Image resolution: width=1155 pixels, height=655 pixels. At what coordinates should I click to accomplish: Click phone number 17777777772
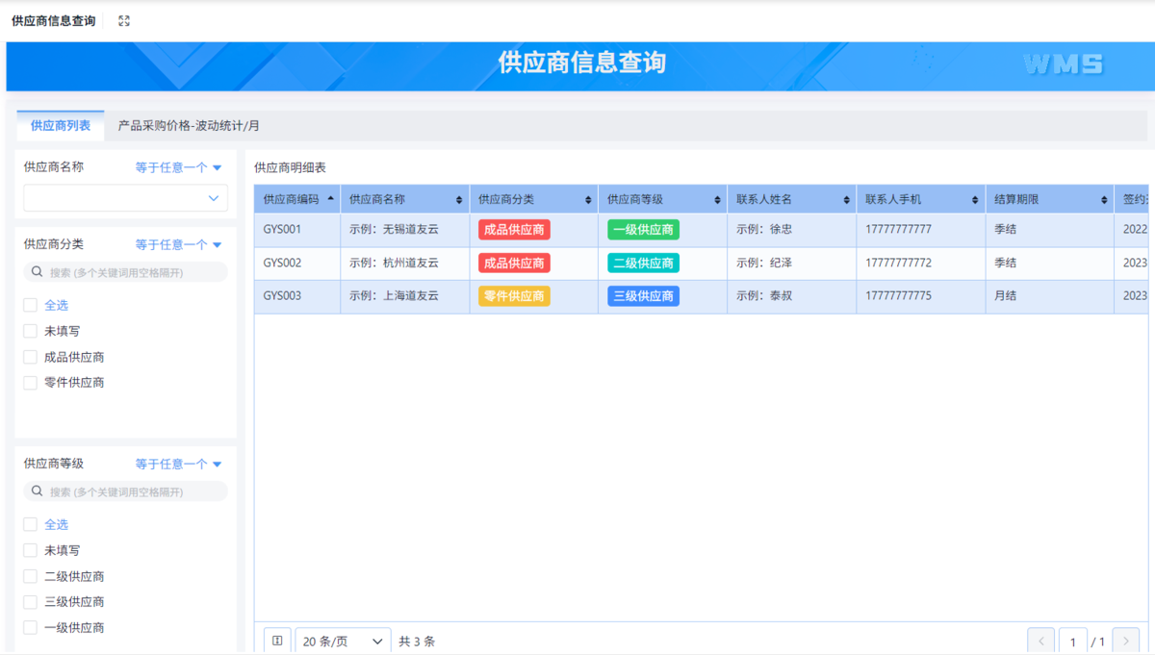coord(898,263)
